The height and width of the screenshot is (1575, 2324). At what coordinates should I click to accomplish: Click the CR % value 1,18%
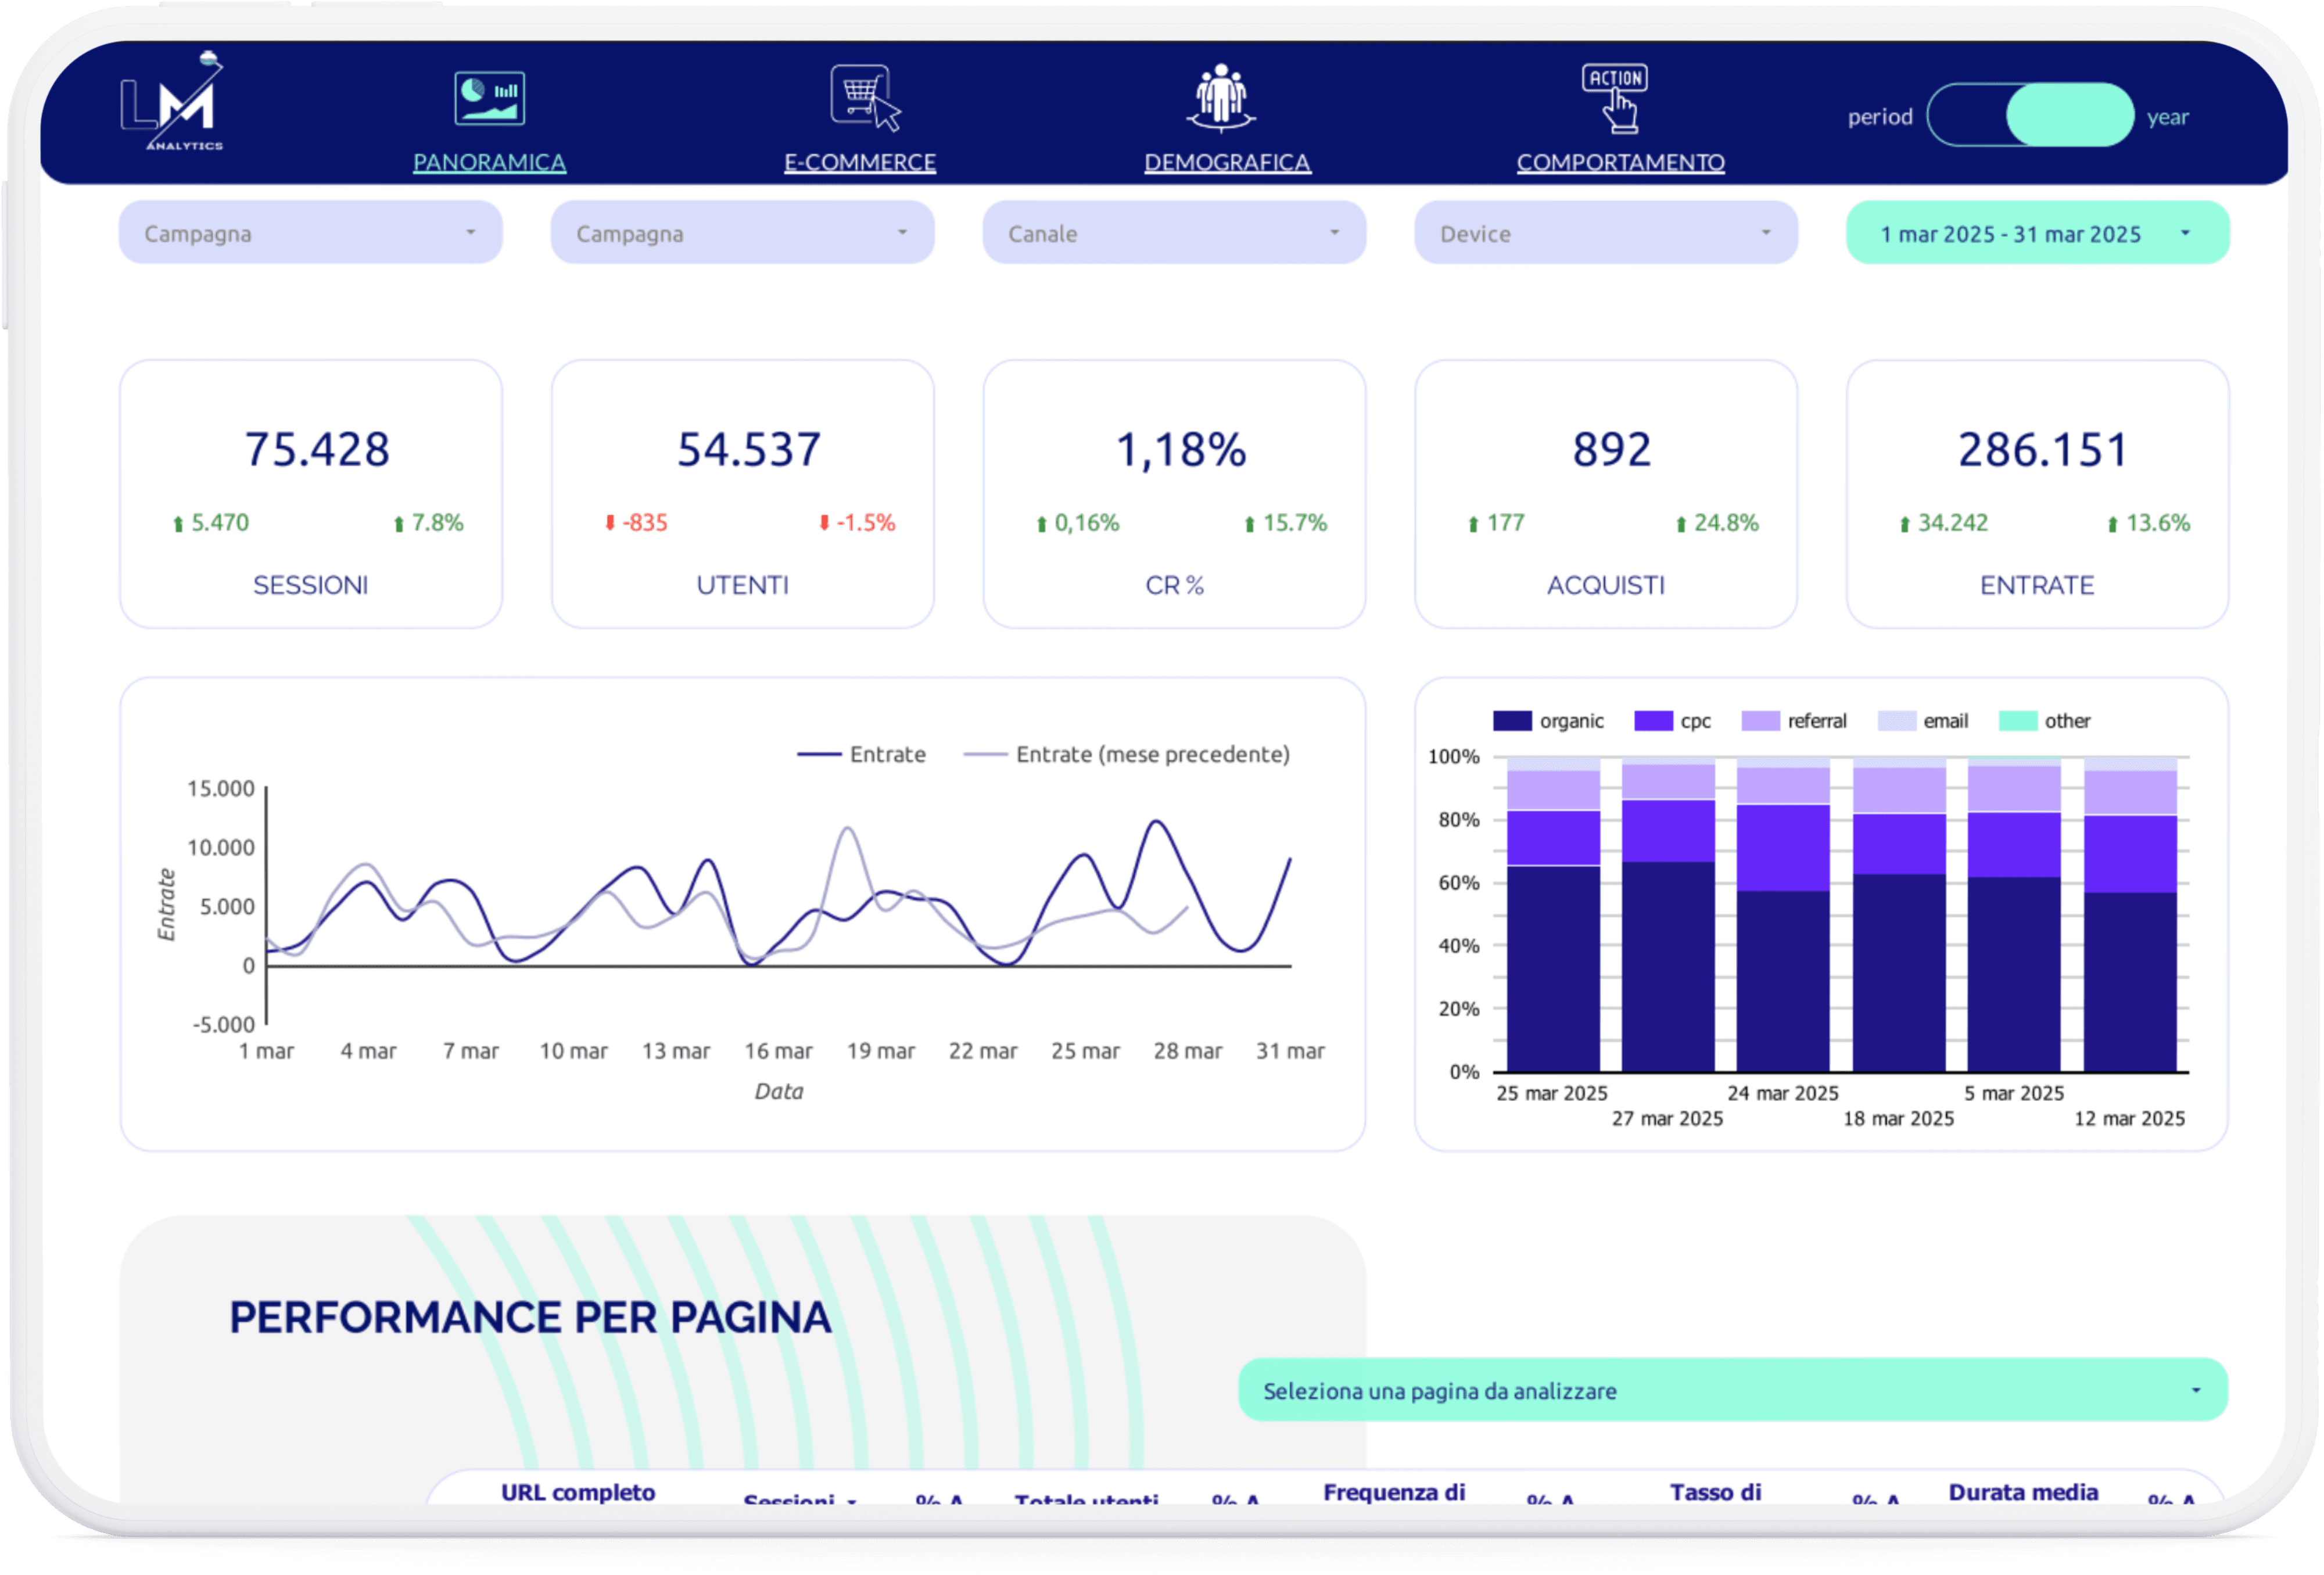click(x=1181, y=449)
